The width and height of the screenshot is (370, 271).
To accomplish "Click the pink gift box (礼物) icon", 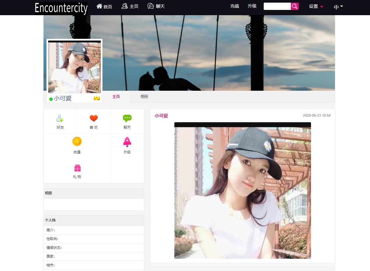I will 77,168.
